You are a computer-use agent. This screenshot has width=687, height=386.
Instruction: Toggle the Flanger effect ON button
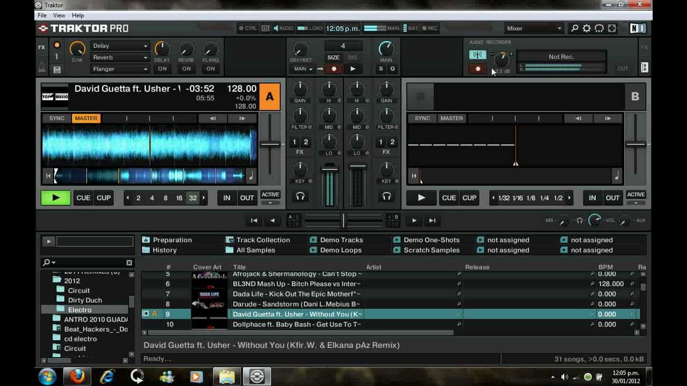click(x=210, y=69)
